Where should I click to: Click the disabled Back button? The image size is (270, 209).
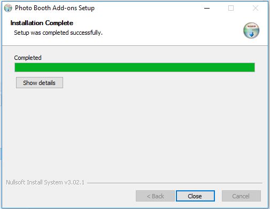click(x=155, y=196)
